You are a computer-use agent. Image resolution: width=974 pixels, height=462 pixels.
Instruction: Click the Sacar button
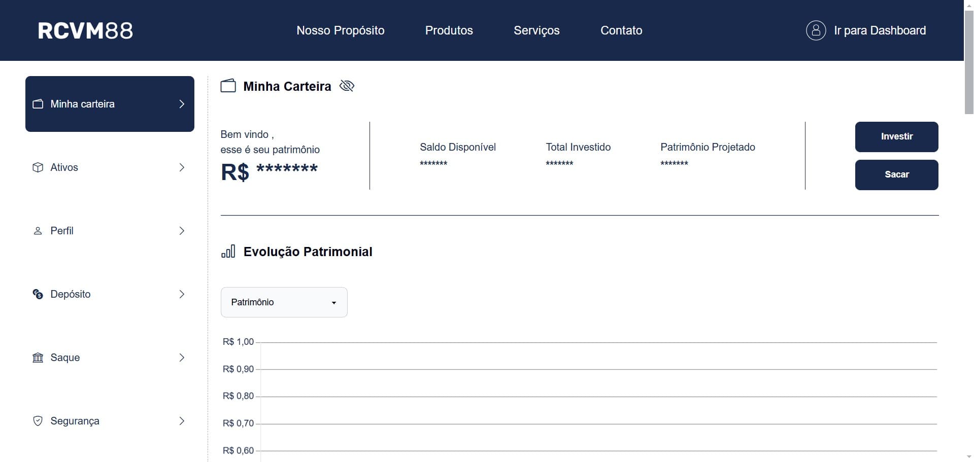click(896, 175)
